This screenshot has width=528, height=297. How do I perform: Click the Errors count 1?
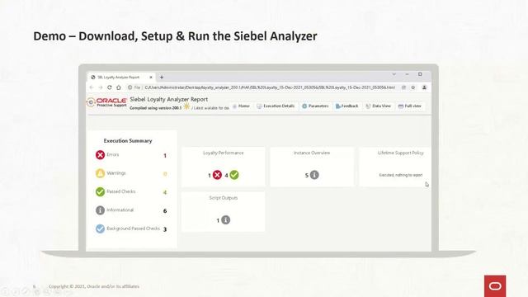pos(165,156)
